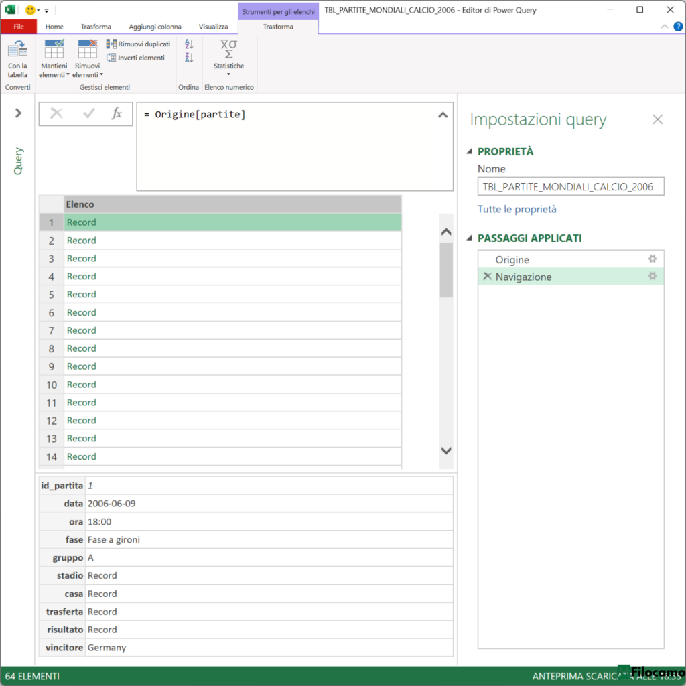This screenshot has height=686, width=686.
Task: Open Tutte le proprietà link
Action: (517, 209)
